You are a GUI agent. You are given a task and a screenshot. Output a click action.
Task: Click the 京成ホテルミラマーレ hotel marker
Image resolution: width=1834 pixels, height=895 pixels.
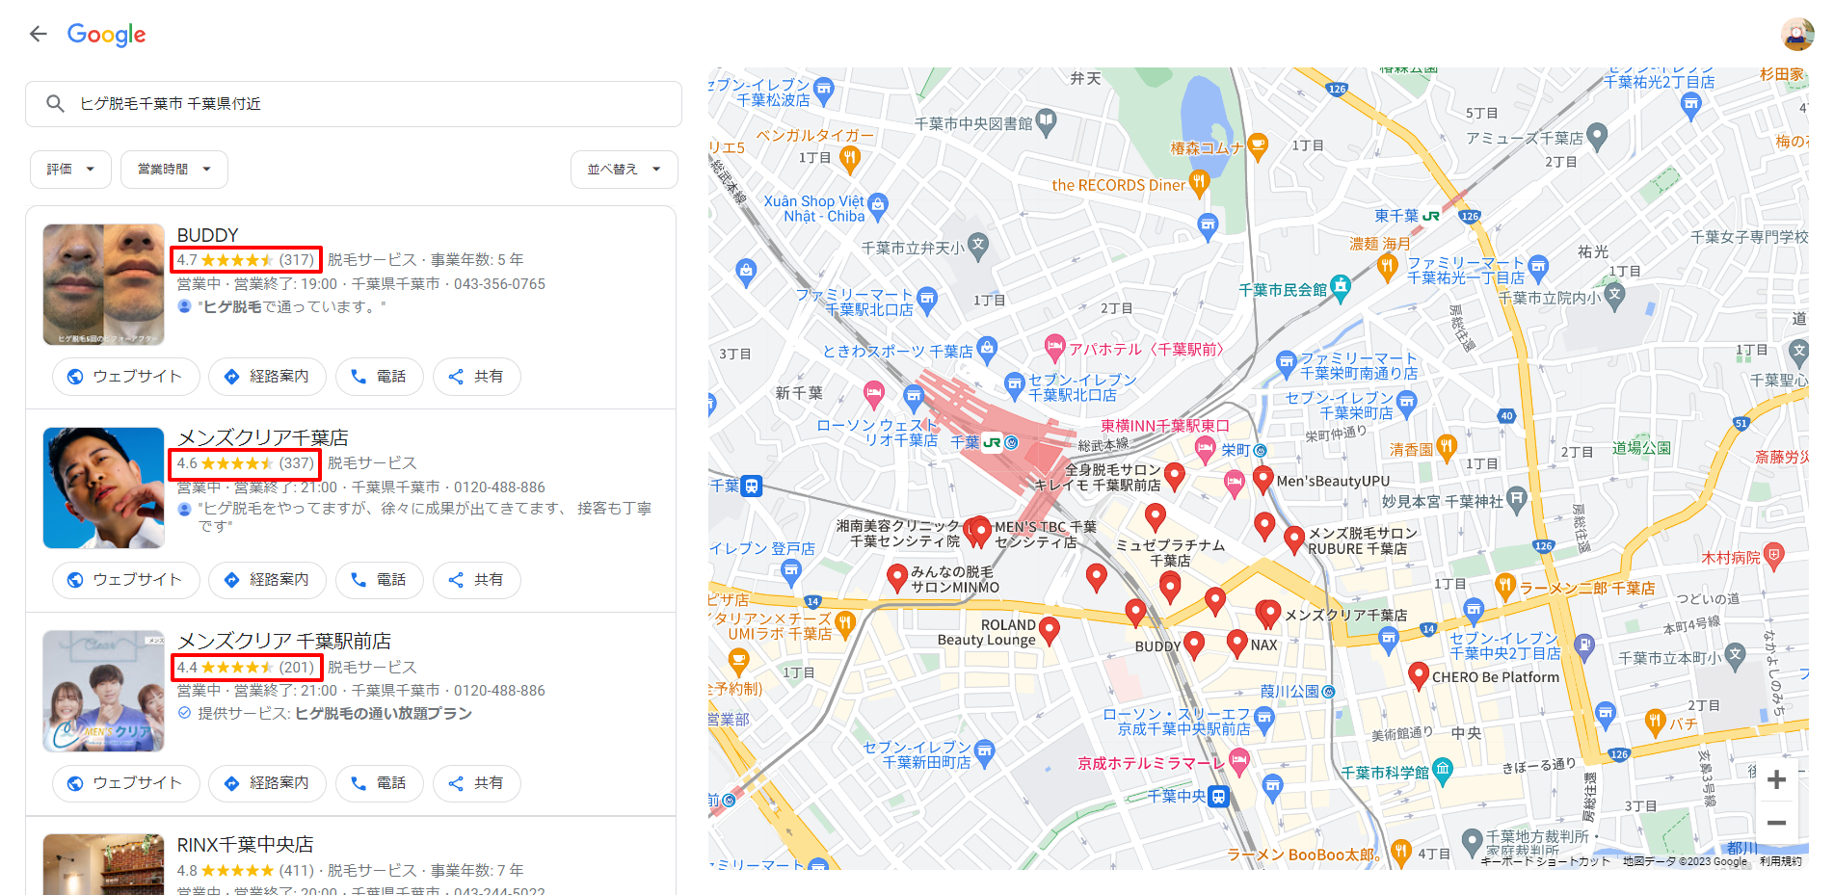tap(1239, 762)
